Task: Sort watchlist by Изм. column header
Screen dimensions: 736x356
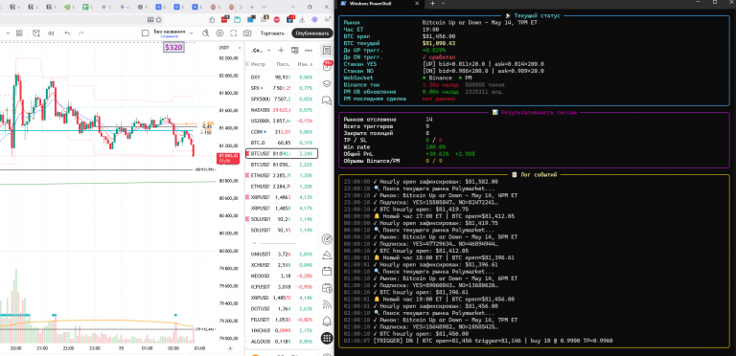Action: click(304, 64)
